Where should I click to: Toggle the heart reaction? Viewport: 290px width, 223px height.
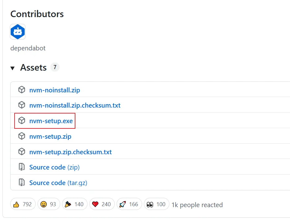pyautogui.click(x=102, y=204)
